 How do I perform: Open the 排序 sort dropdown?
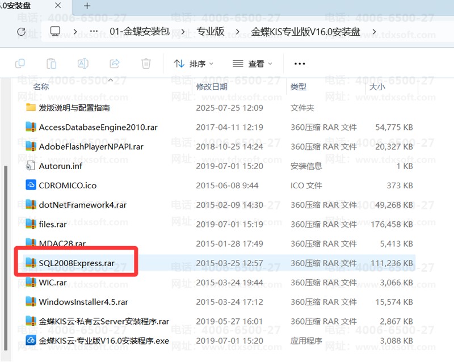coord(194,64)
